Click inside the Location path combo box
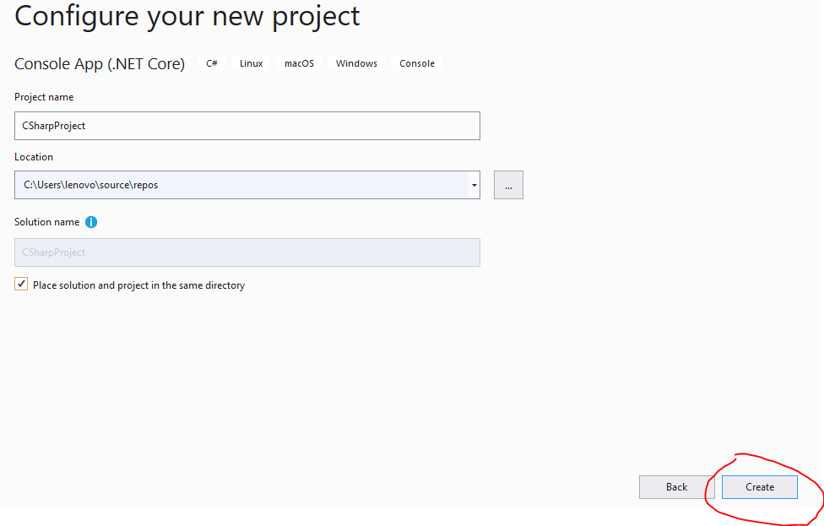 tap(241, 185)
